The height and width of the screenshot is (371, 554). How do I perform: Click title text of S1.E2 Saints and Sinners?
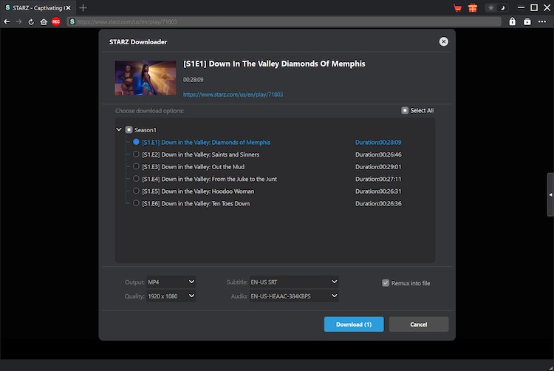pos(201,154)
